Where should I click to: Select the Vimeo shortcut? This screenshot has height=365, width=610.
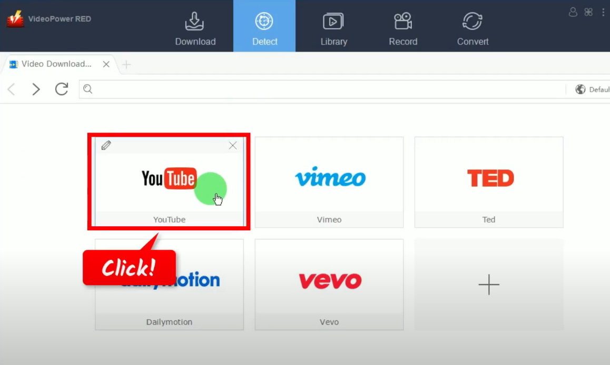(329, 181)
